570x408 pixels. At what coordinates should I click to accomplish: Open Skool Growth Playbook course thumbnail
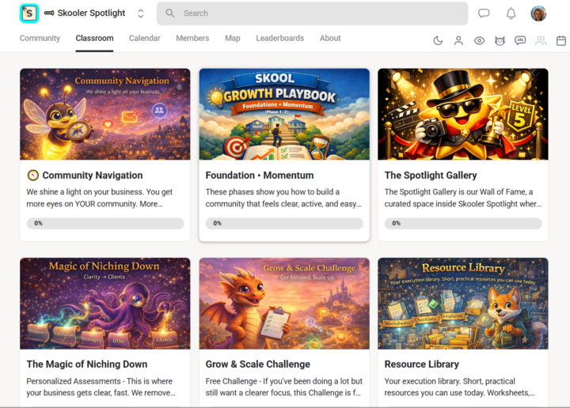tap(284, 114)
